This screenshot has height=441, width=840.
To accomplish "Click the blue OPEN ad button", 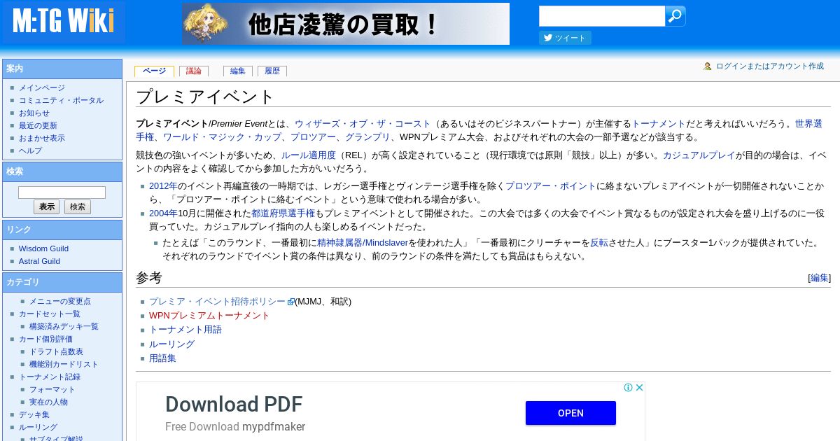I will pos(570,413).
